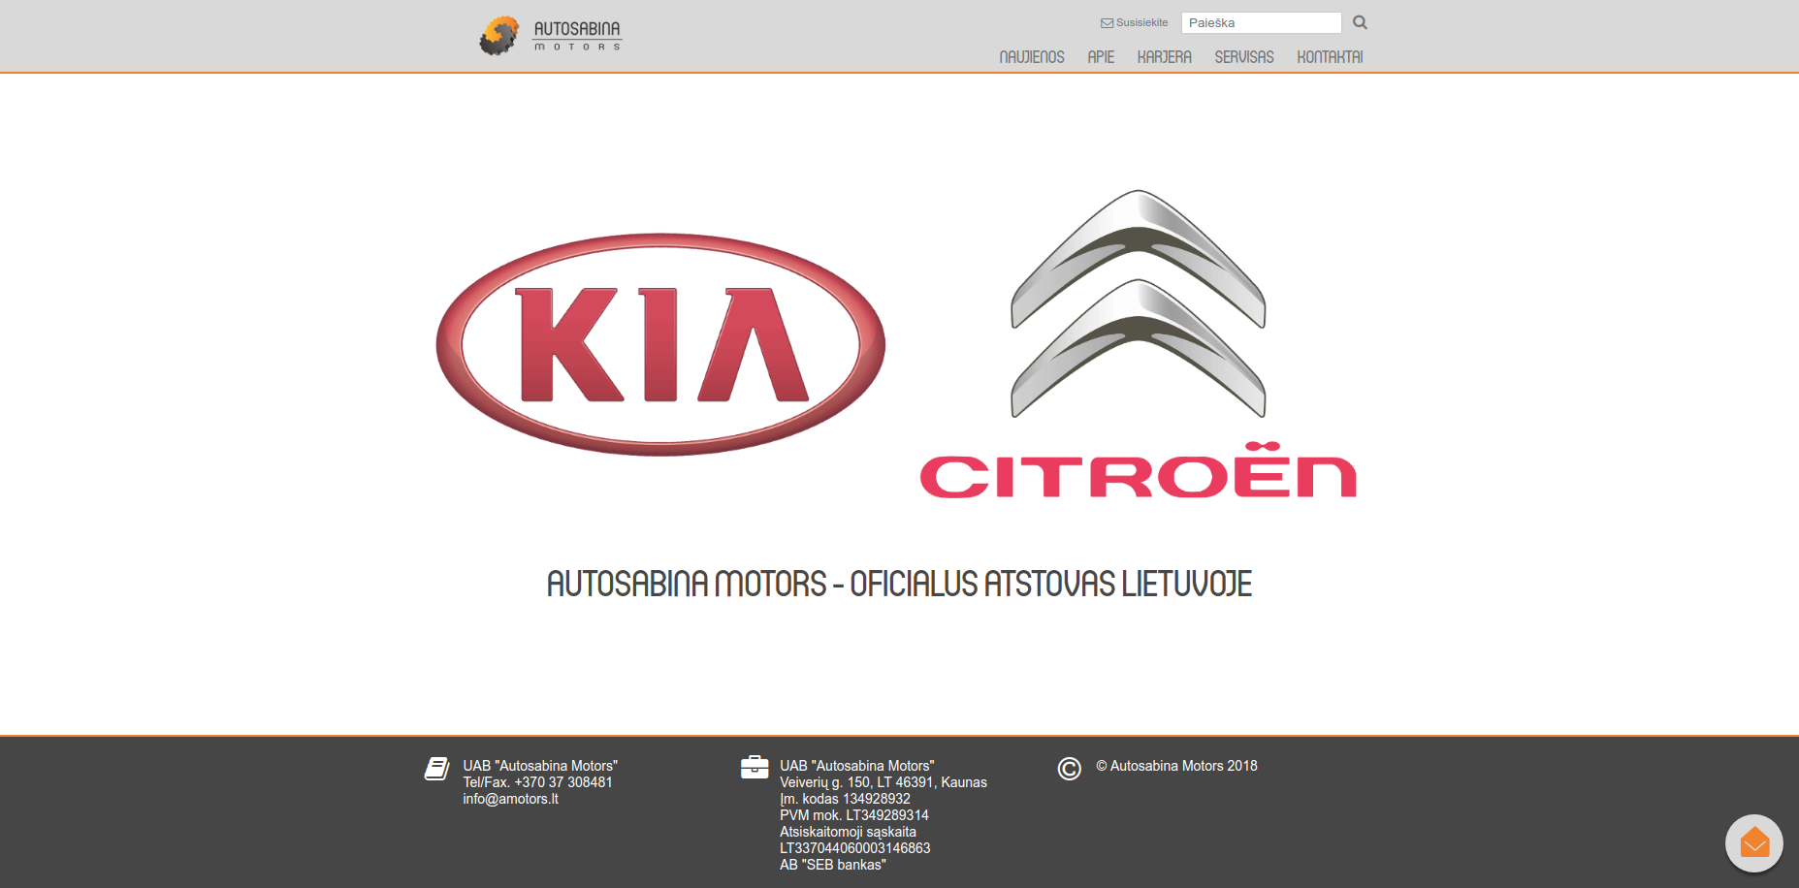1799x888 pixels.
Task: Click the Veiverių g. 150 address text
Action: pyautogui.click(x=883, y=782)
